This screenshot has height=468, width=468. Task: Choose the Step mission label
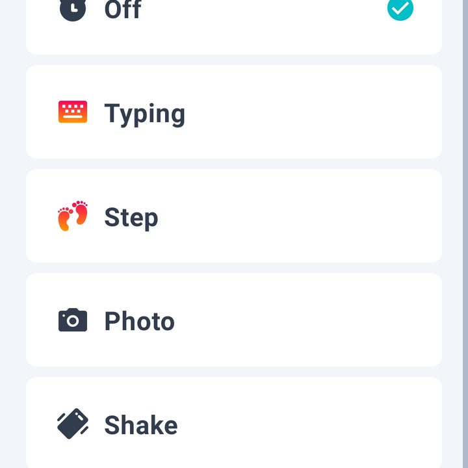click(131, 218)
